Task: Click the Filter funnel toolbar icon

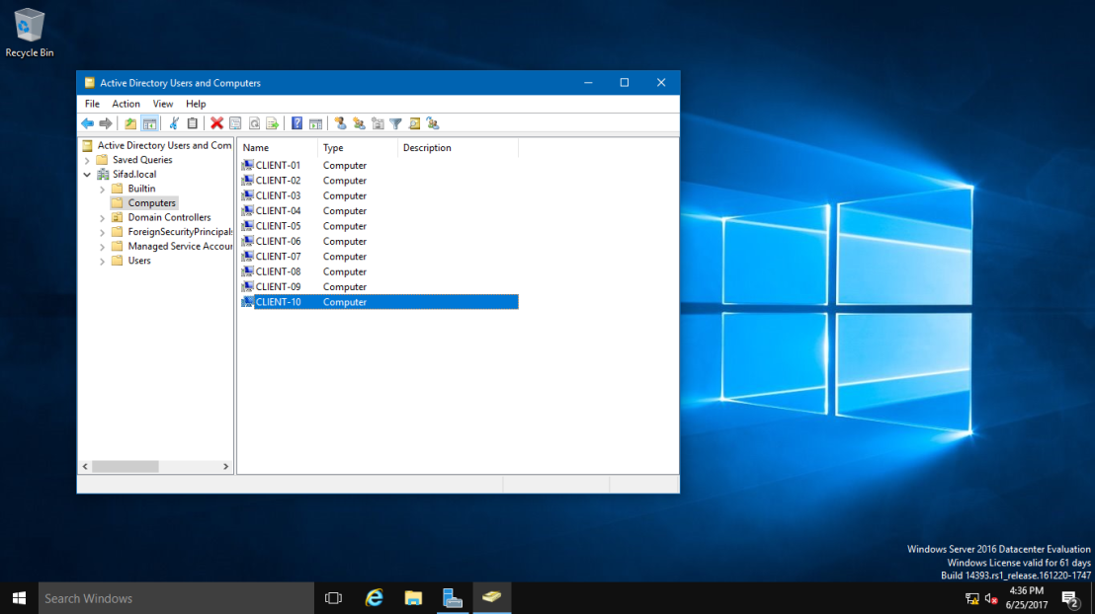Action: tap(396, 123)
